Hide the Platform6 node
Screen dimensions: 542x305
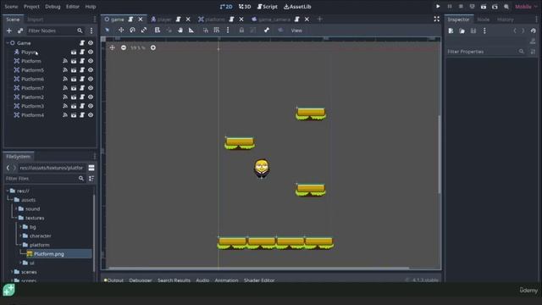click(91, 79)
